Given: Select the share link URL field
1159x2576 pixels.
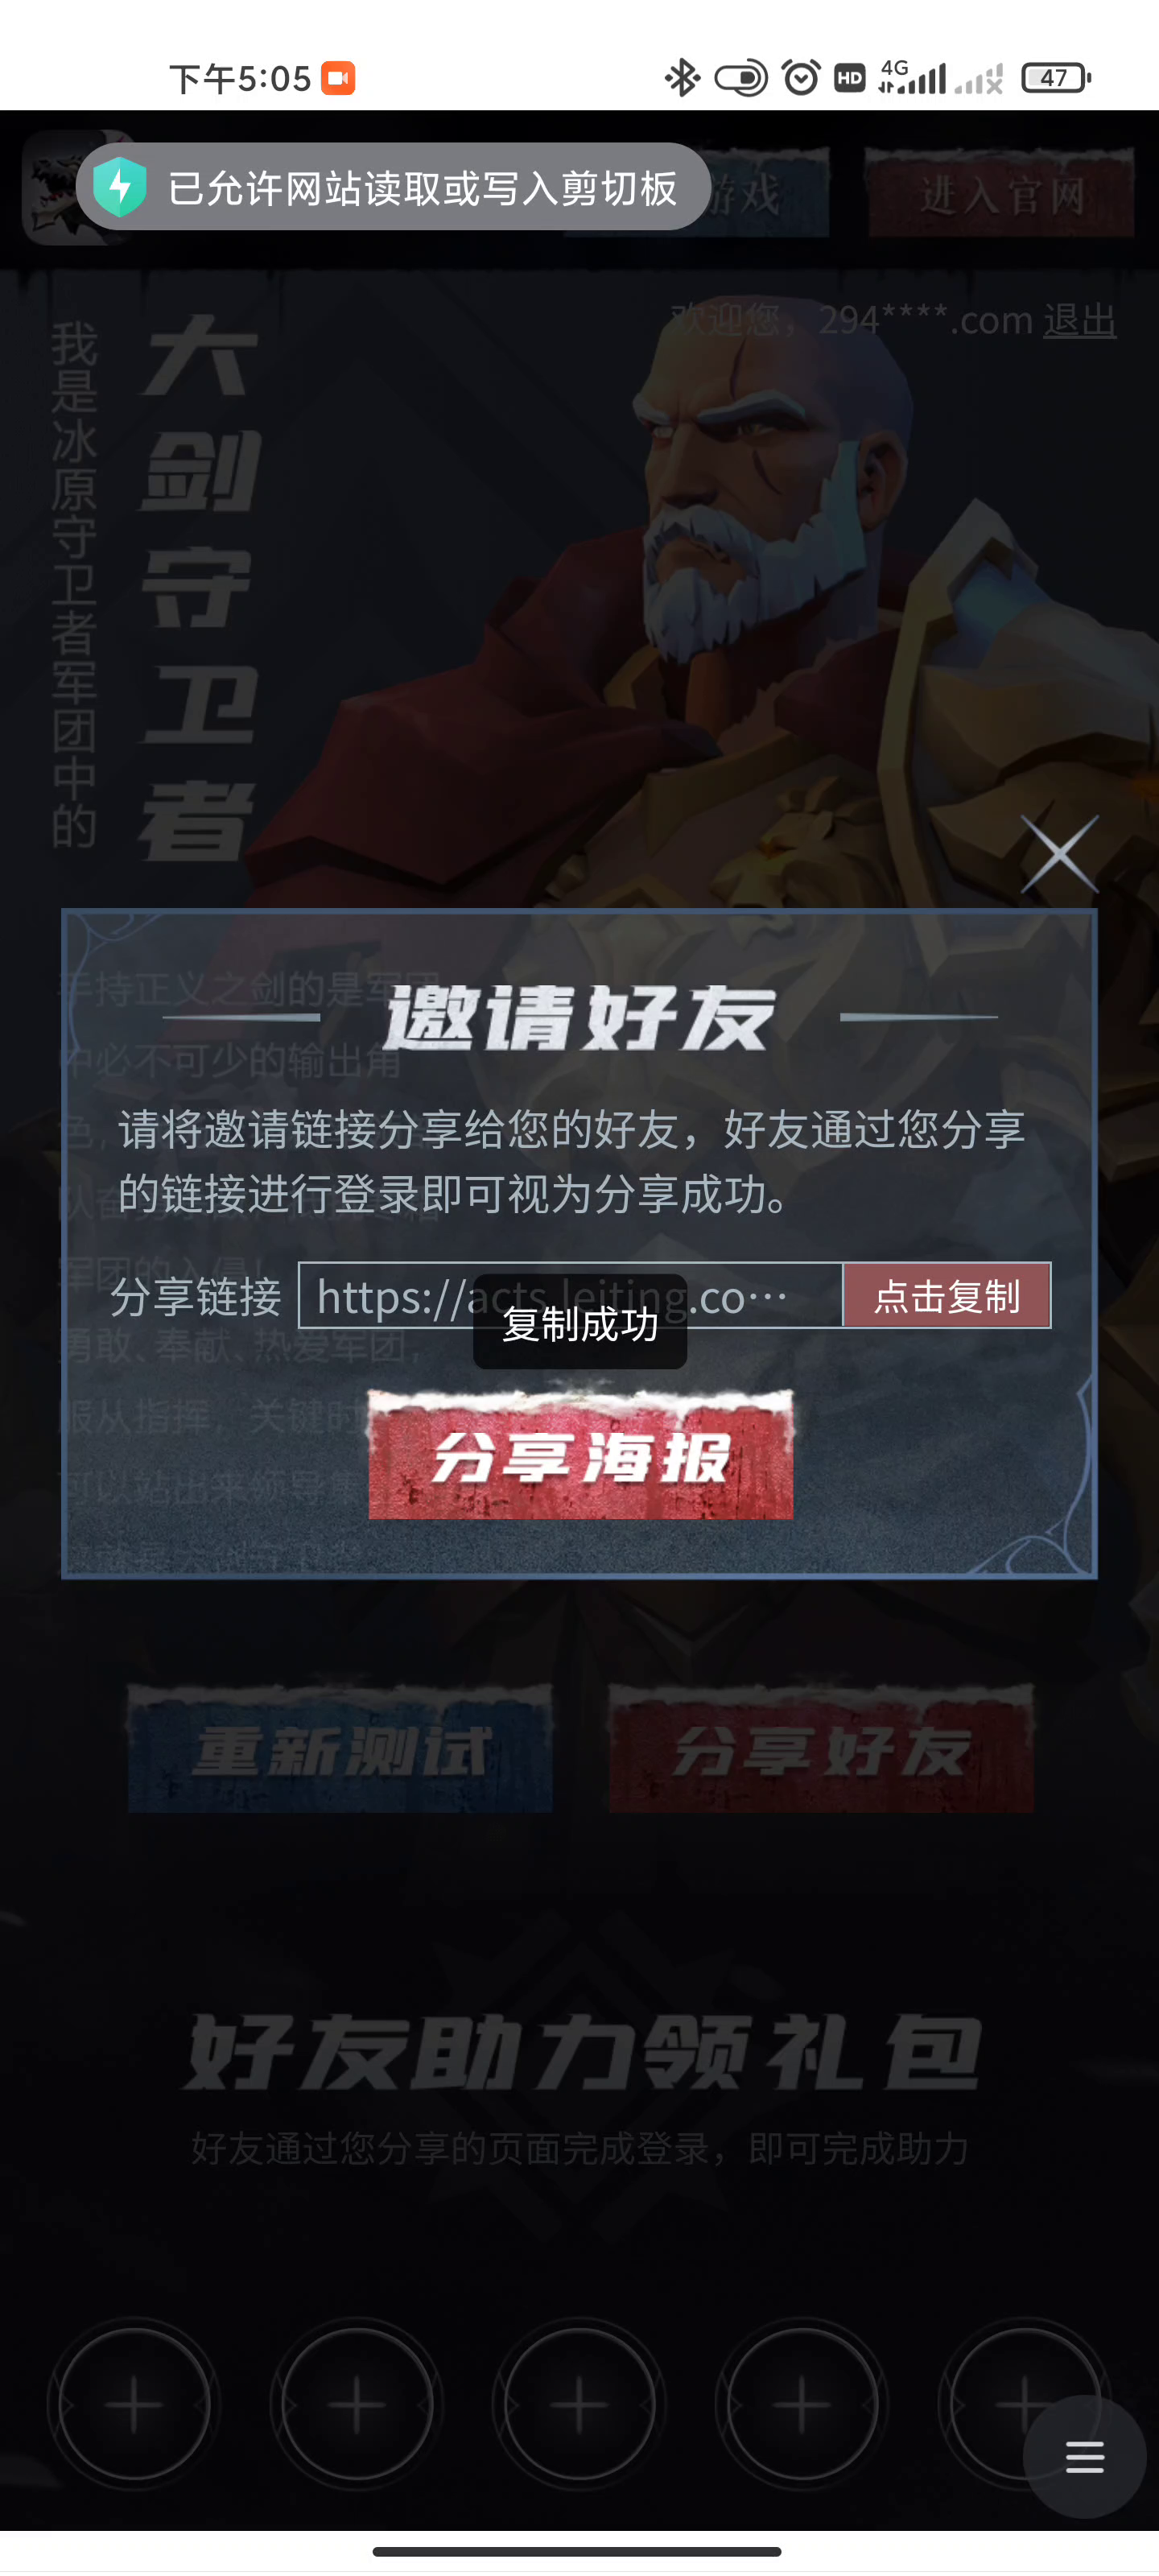Looking at the screenshot, I should point(570,1296).
